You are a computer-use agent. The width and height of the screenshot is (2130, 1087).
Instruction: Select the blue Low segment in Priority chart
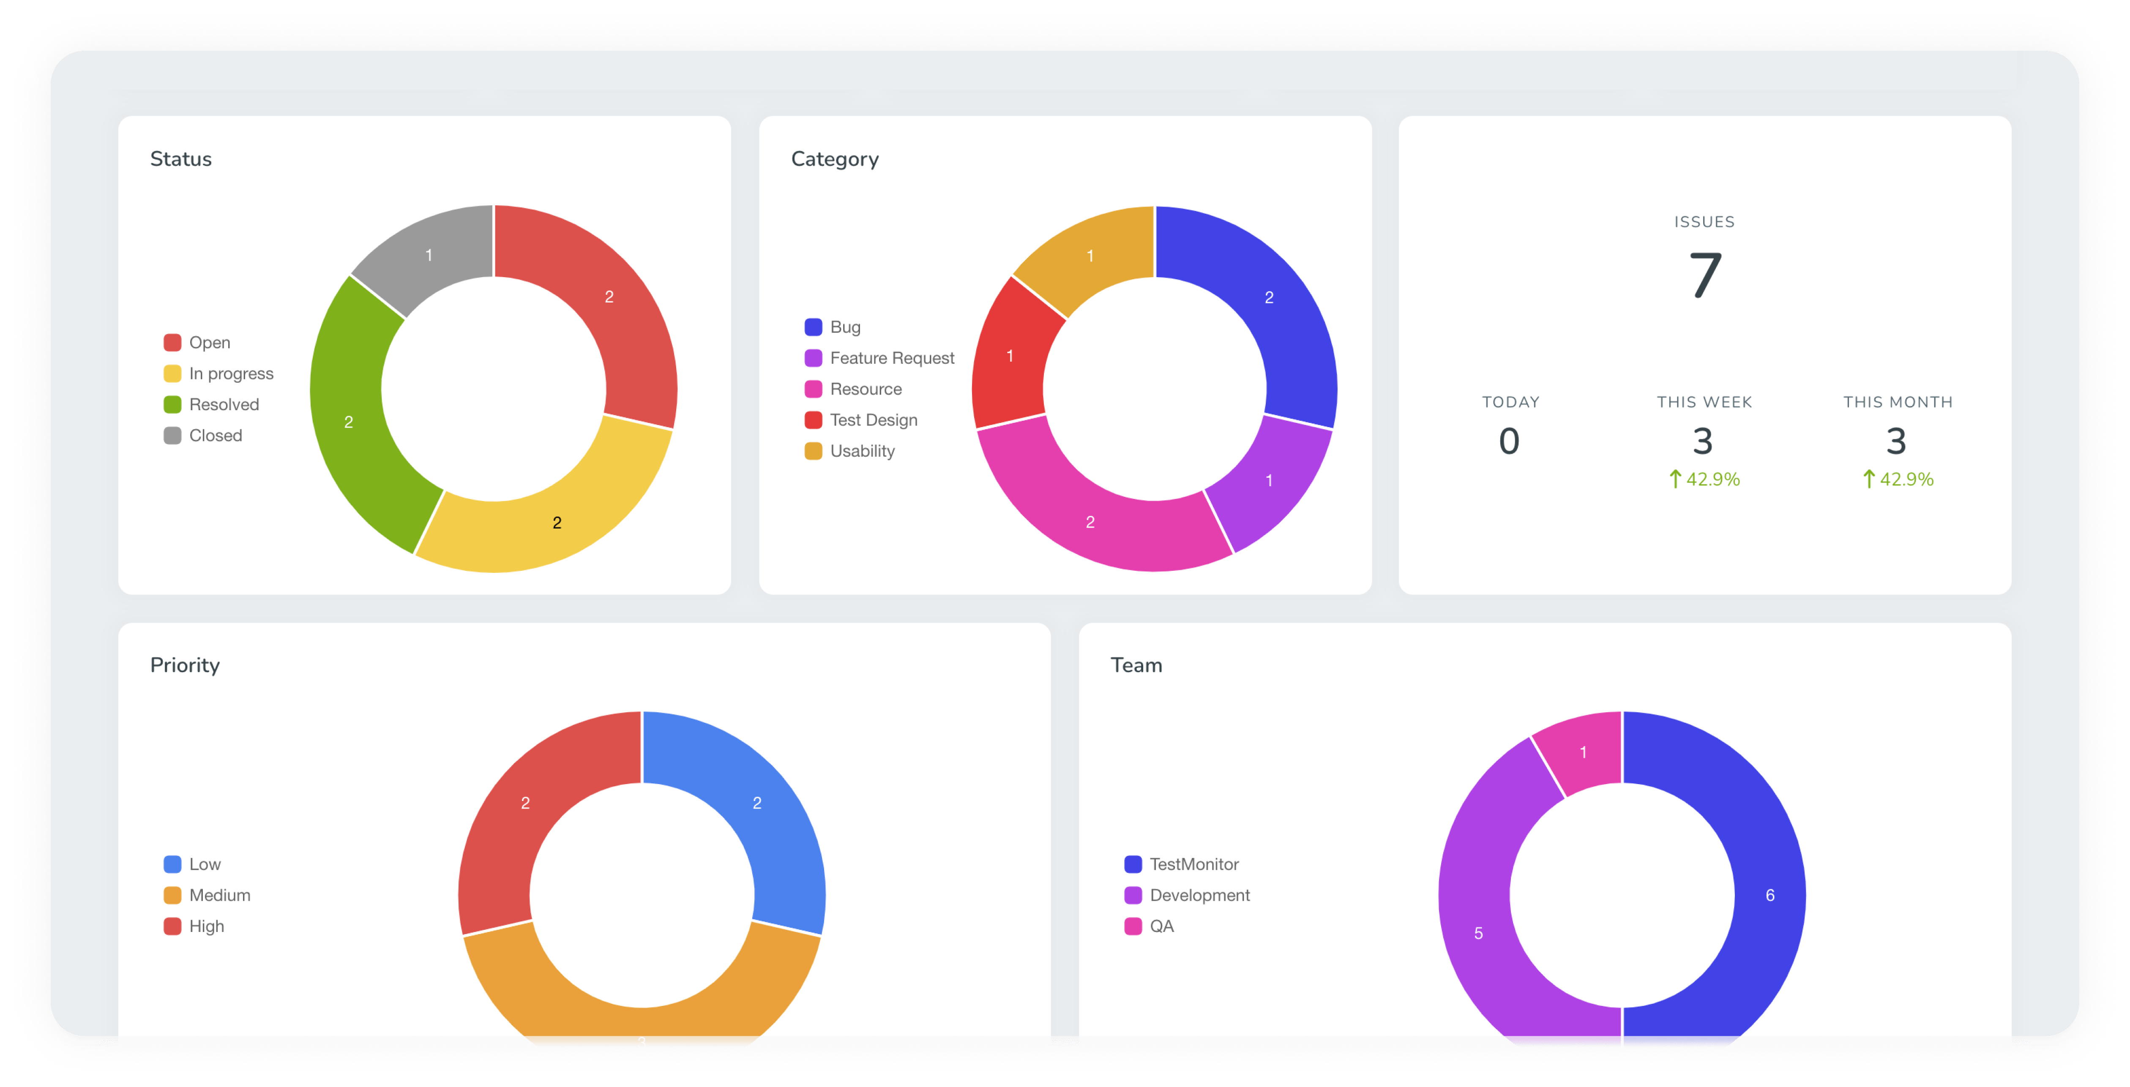point(756,804)
